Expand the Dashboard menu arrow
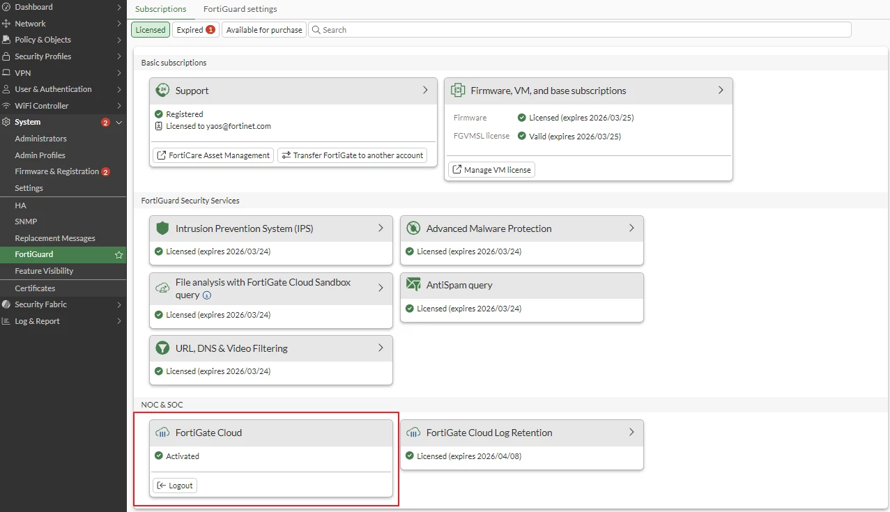890x512 pixels. 119,7
